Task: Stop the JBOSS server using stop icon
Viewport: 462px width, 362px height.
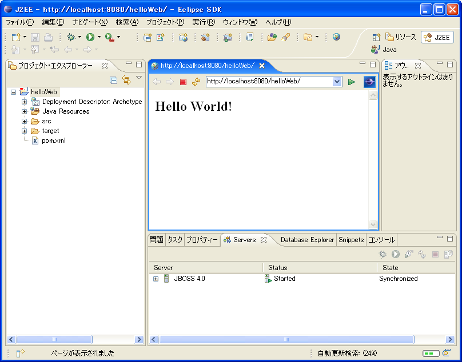Action: coord(436,254)
